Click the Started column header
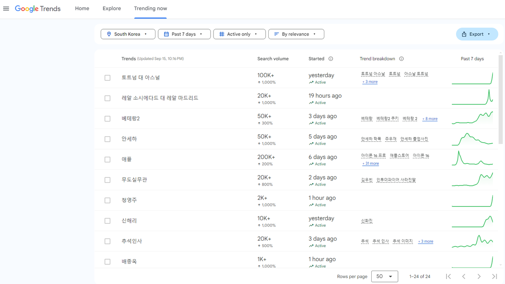Viewport: 505px width, 284px height. click(x=316, y=59)
